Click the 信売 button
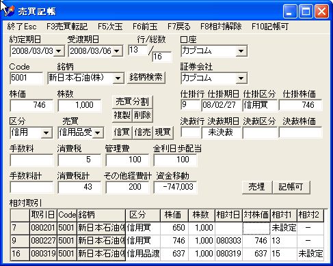 click(142, 132)
